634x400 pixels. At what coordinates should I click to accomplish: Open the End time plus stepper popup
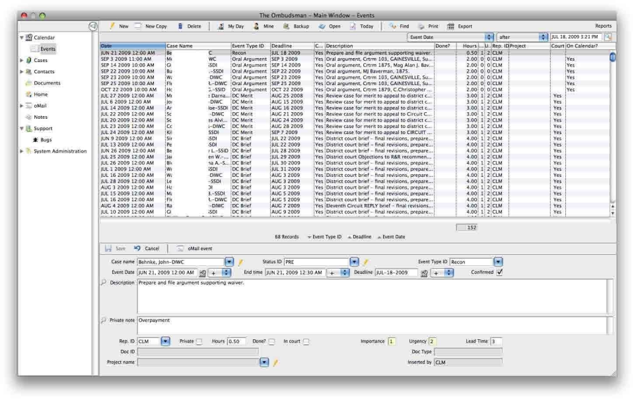(338, 273)
